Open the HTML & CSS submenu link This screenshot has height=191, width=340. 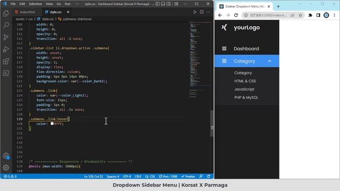click(x=245, y=81)
